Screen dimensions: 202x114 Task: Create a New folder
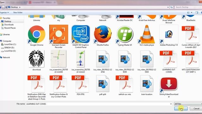pos(18,13)
